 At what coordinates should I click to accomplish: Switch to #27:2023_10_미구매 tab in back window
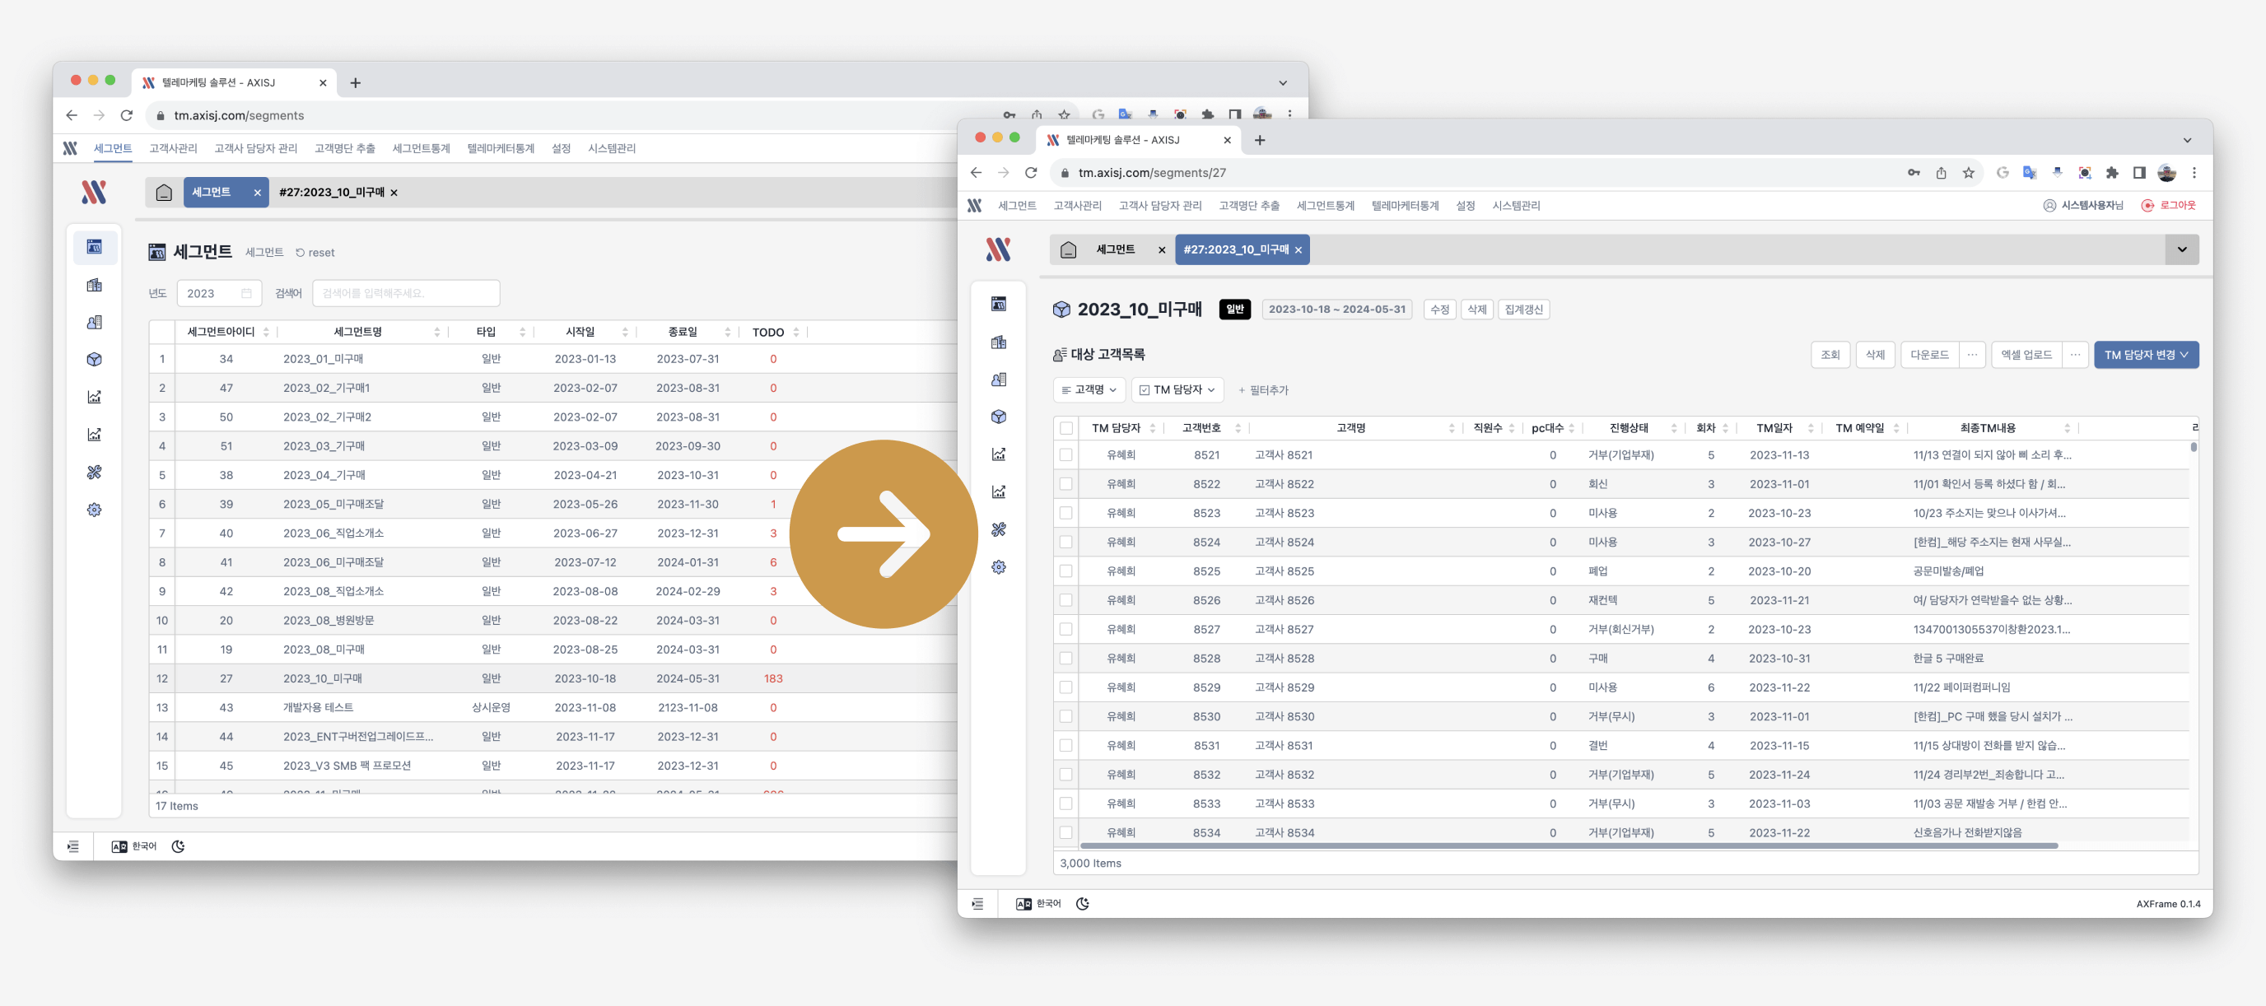pyautogui.click(x=332, y=193)
